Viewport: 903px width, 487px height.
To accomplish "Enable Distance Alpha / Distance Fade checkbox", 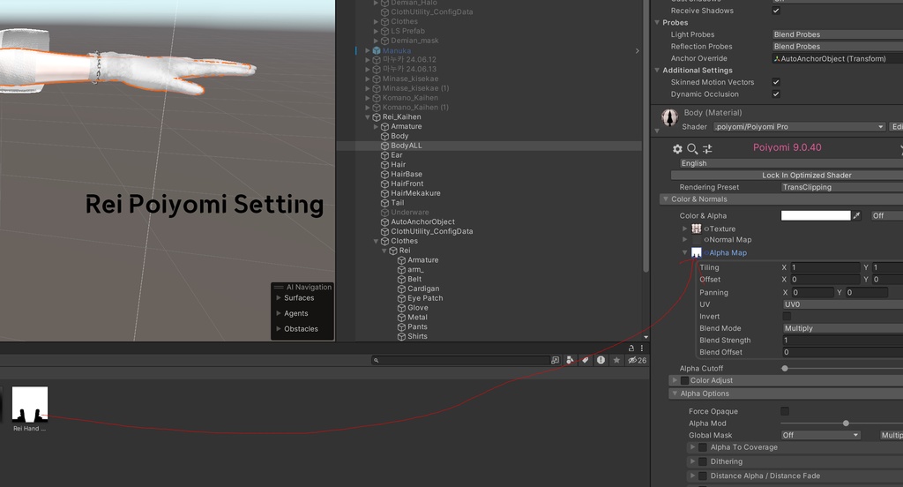I will click(703, 476).
